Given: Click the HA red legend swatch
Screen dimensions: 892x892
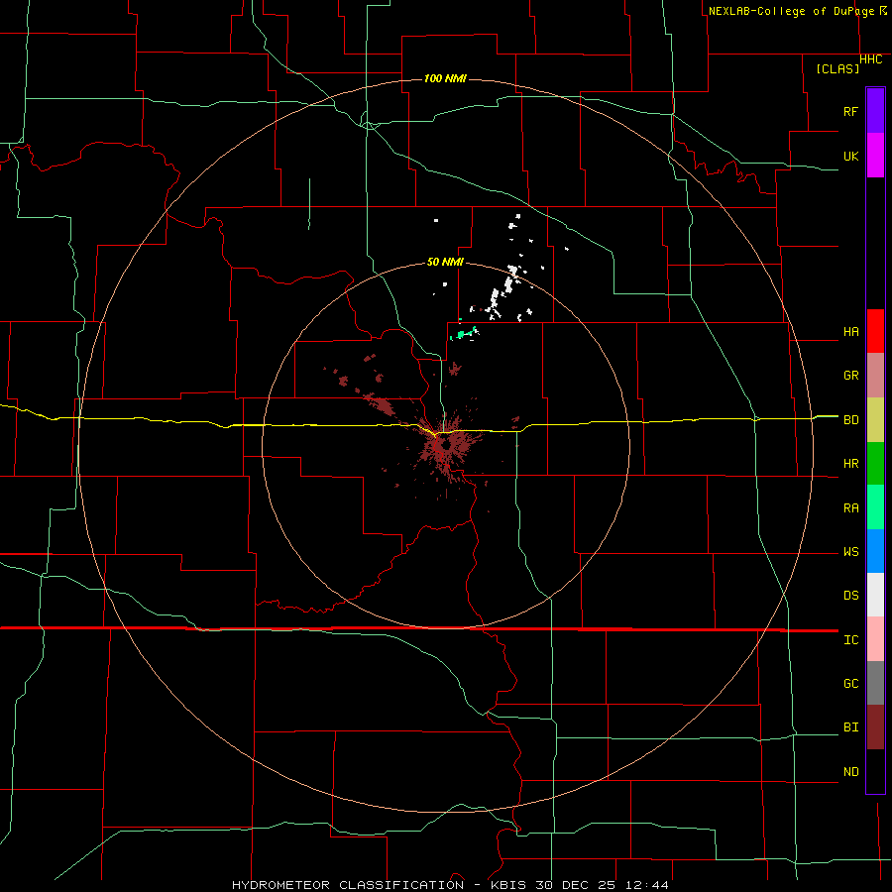Looking at the screenshot, I should [875, 331].
